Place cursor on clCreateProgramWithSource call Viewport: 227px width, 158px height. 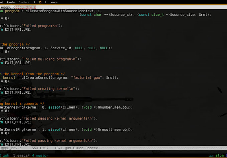[x=51, y=11]
